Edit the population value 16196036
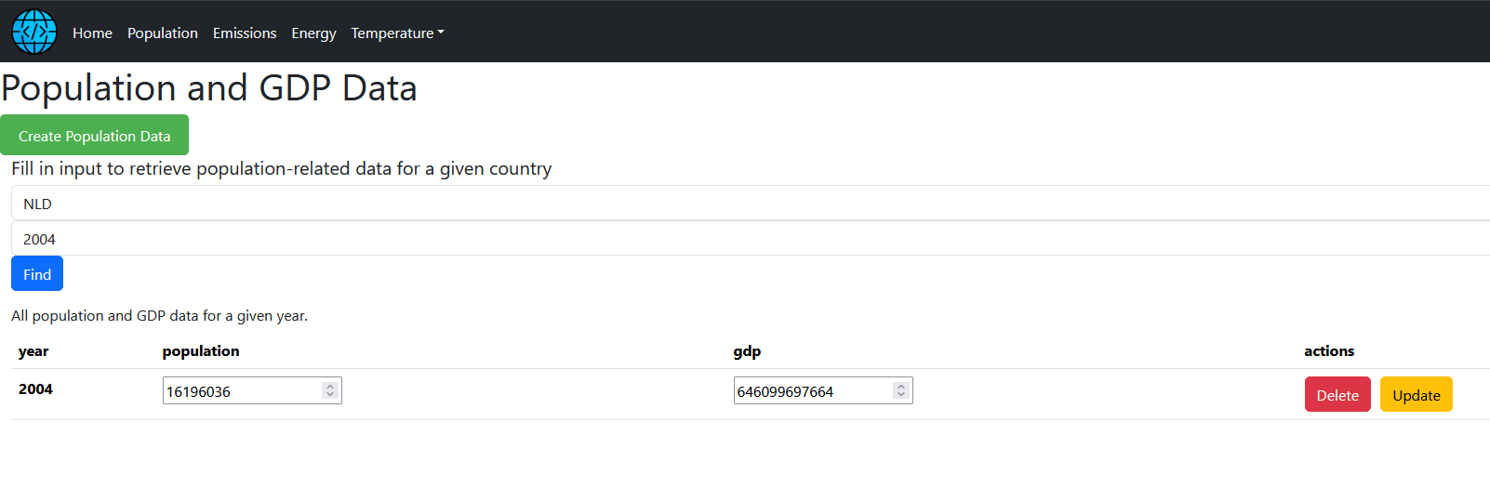The height and width of the screenshot is (488, 1490). coord(242,391)
